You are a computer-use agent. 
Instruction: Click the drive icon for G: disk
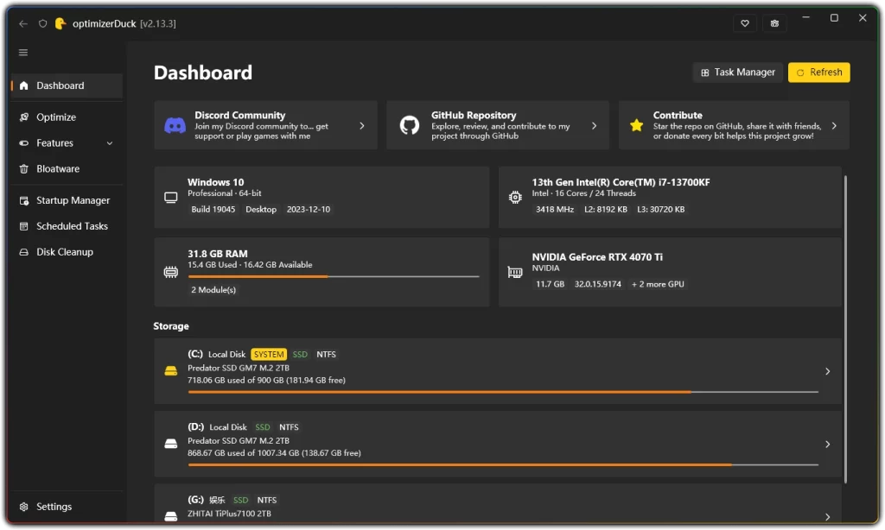tap(170, 516)
